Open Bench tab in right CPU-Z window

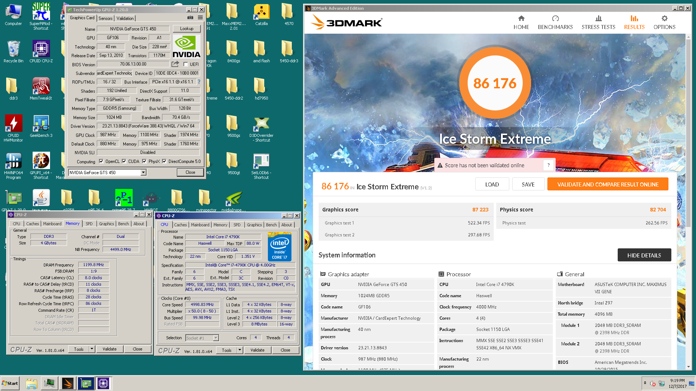[271, 225]
